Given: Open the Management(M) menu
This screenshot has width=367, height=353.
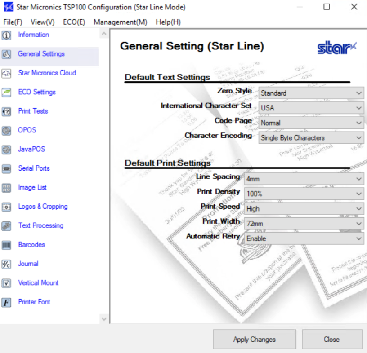Looking at the screenshot, I should click(x=120, y=22).
